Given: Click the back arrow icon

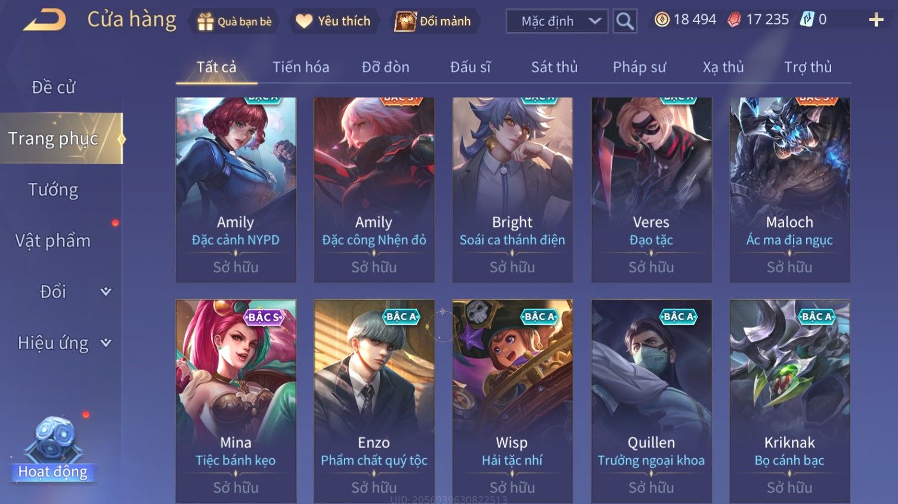Looking at the screenshot, I should 44,20.
